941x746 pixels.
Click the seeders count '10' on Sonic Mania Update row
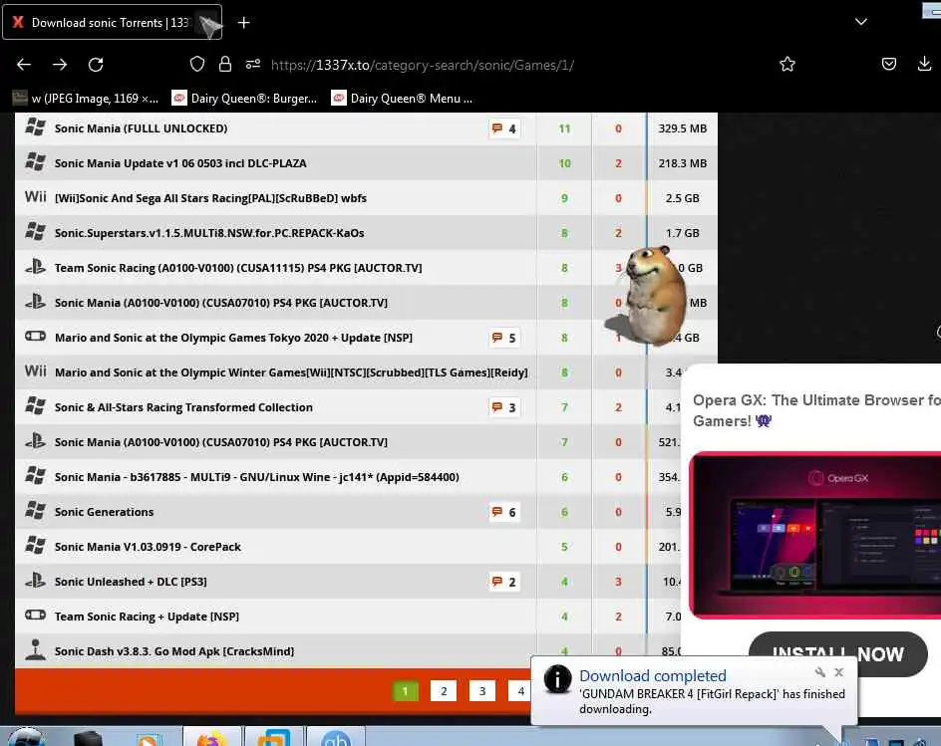click(564, 163)
